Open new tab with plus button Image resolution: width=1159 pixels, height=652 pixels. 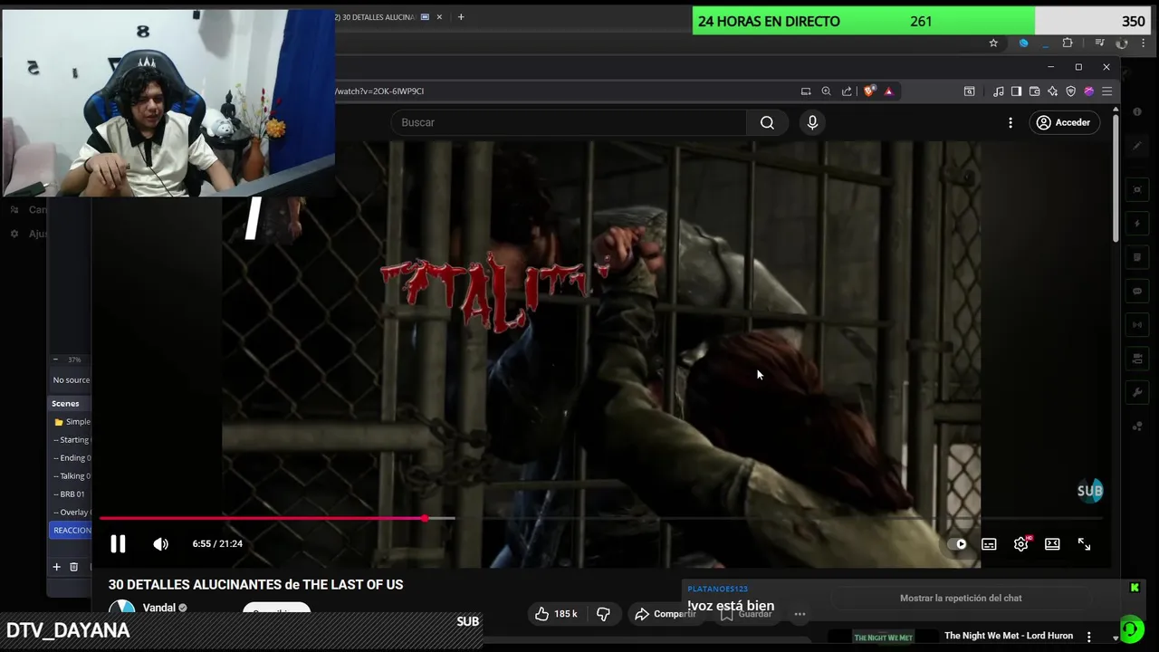(460, 16)
